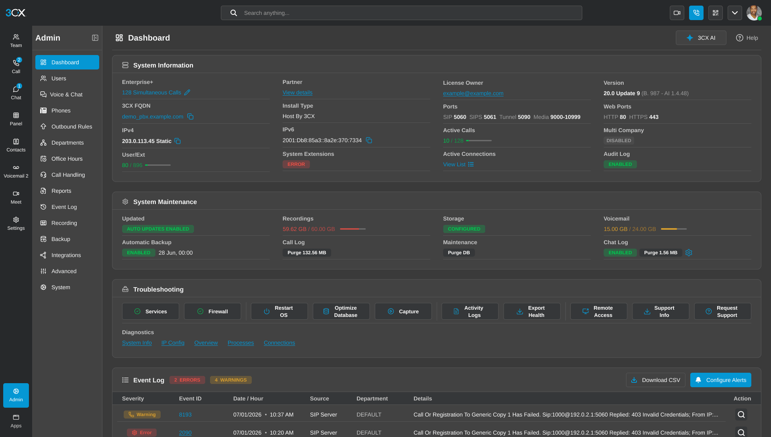Viewport: 771px width, 437px height.
Task: Open Advanced in the Admin menu
Action: (67, 271)
